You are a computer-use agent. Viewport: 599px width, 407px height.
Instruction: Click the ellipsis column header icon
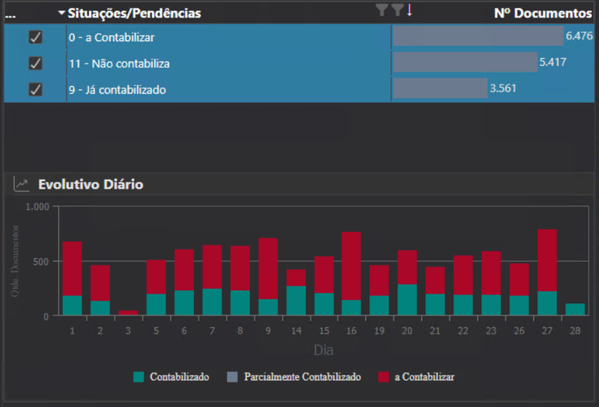[10, 16]
